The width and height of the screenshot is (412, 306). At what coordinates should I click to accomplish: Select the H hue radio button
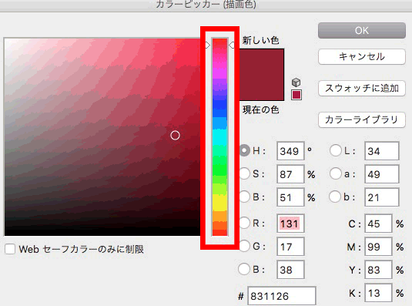[x=245, y=150]
